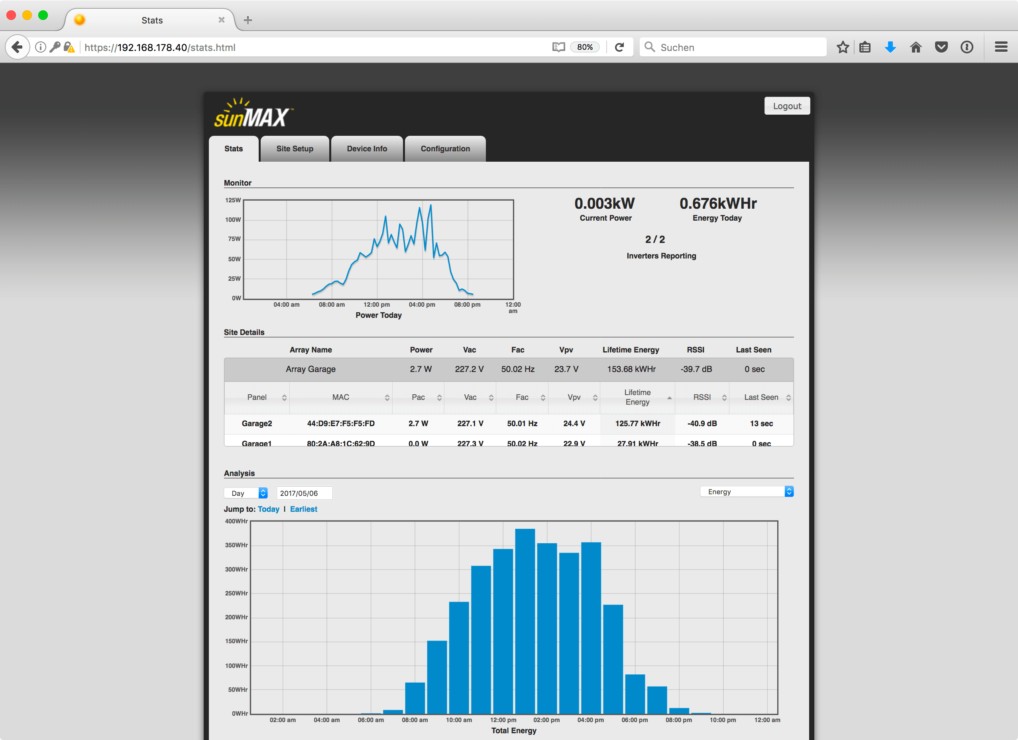Sort by Lifetime Energy column header
1018x740 pixels.
637,397
